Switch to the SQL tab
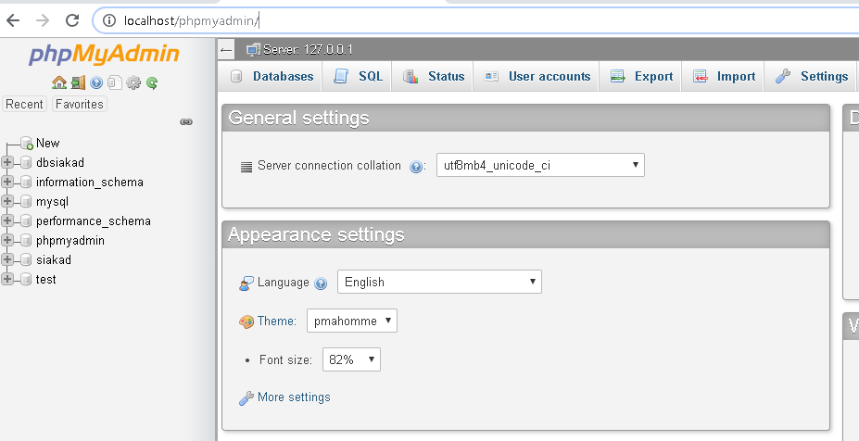 357,77
